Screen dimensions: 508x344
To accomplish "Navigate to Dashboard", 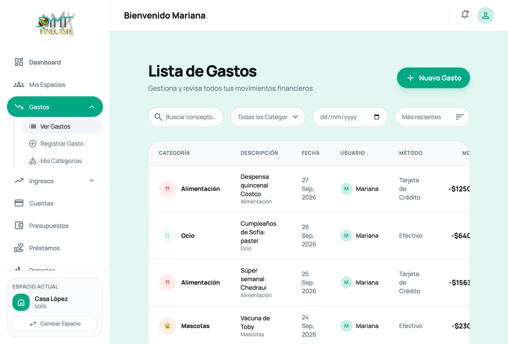I will coord(55,62).
